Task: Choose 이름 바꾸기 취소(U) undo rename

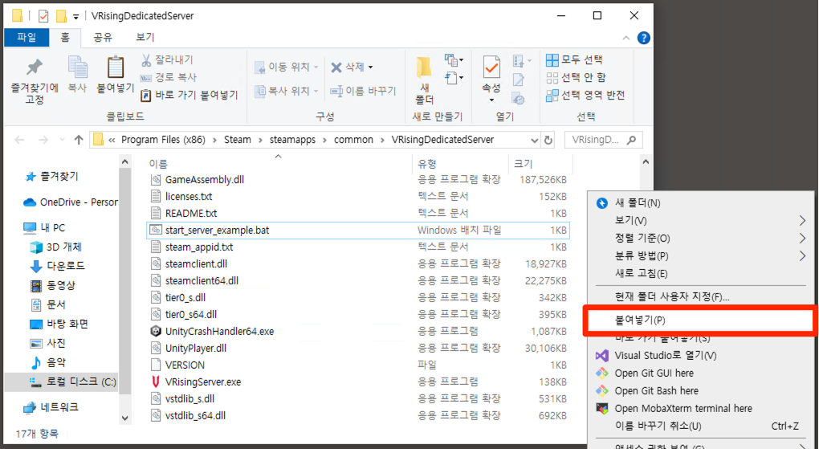Action: (658, 426)
